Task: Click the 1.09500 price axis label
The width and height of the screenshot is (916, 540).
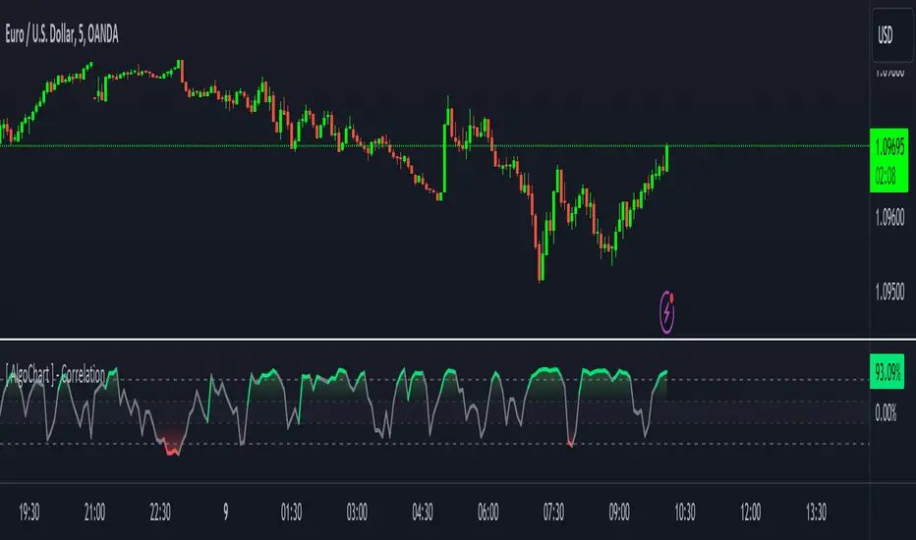Action: point(889,292)
